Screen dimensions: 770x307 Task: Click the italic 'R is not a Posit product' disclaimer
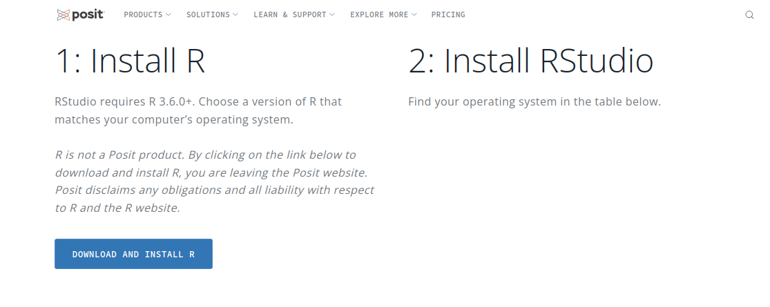pos(214,181)
